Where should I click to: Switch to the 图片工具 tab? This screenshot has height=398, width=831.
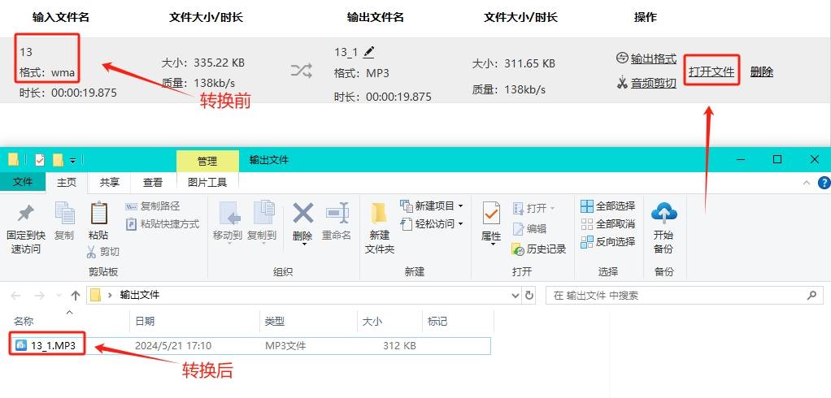(x=207, y=183)
